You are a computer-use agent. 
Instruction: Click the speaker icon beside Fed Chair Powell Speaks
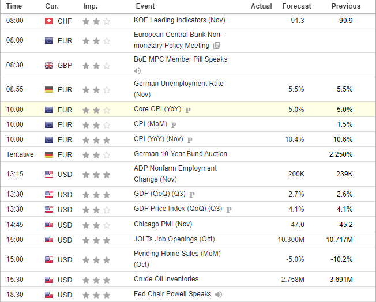pyautogui.click(x=219, y=295)
